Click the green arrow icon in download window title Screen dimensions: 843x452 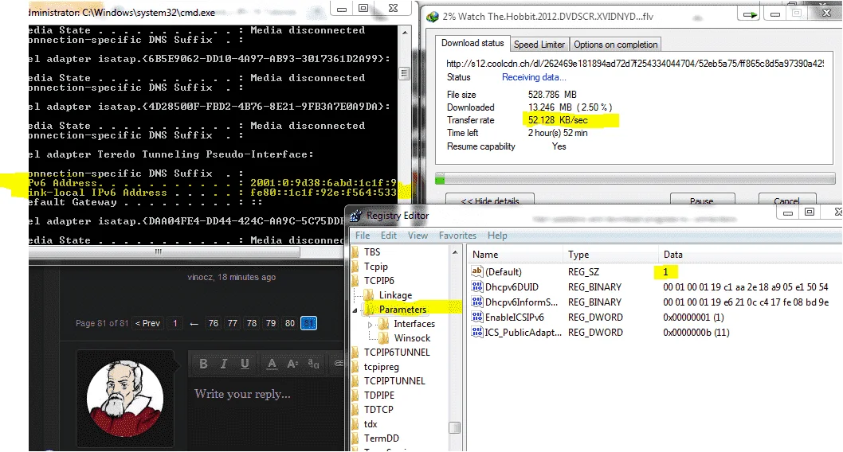click(748, 14)
